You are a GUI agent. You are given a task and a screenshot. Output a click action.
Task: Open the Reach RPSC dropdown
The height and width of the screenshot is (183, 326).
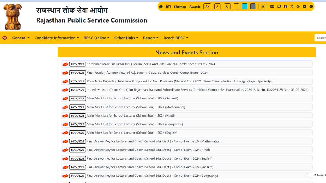pos(176,38)
